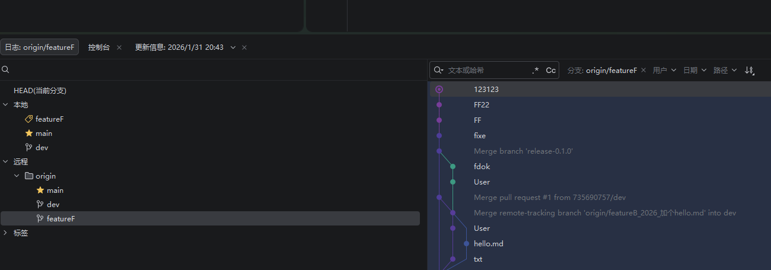
Task: Collapse the 远程 node
Action: [x=5, y=162]
